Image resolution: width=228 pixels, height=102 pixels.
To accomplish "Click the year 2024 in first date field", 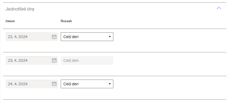I will tap(23, 37).
